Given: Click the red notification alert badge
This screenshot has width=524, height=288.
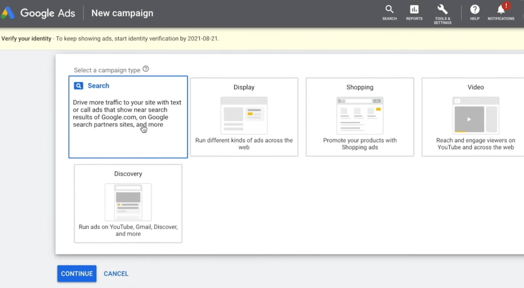Looking at the screenshot, I should coord(506,6).
